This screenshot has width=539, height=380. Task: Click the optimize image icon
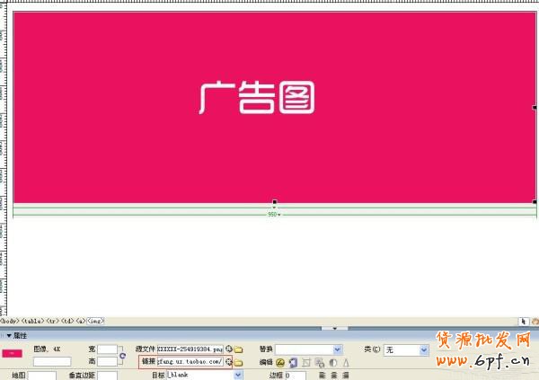point(293,362)
